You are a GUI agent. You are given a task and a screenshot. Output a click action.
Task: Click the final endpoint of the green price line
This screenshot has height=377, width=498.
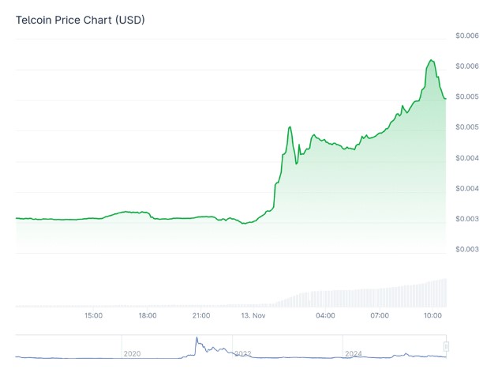coord(445,99)
